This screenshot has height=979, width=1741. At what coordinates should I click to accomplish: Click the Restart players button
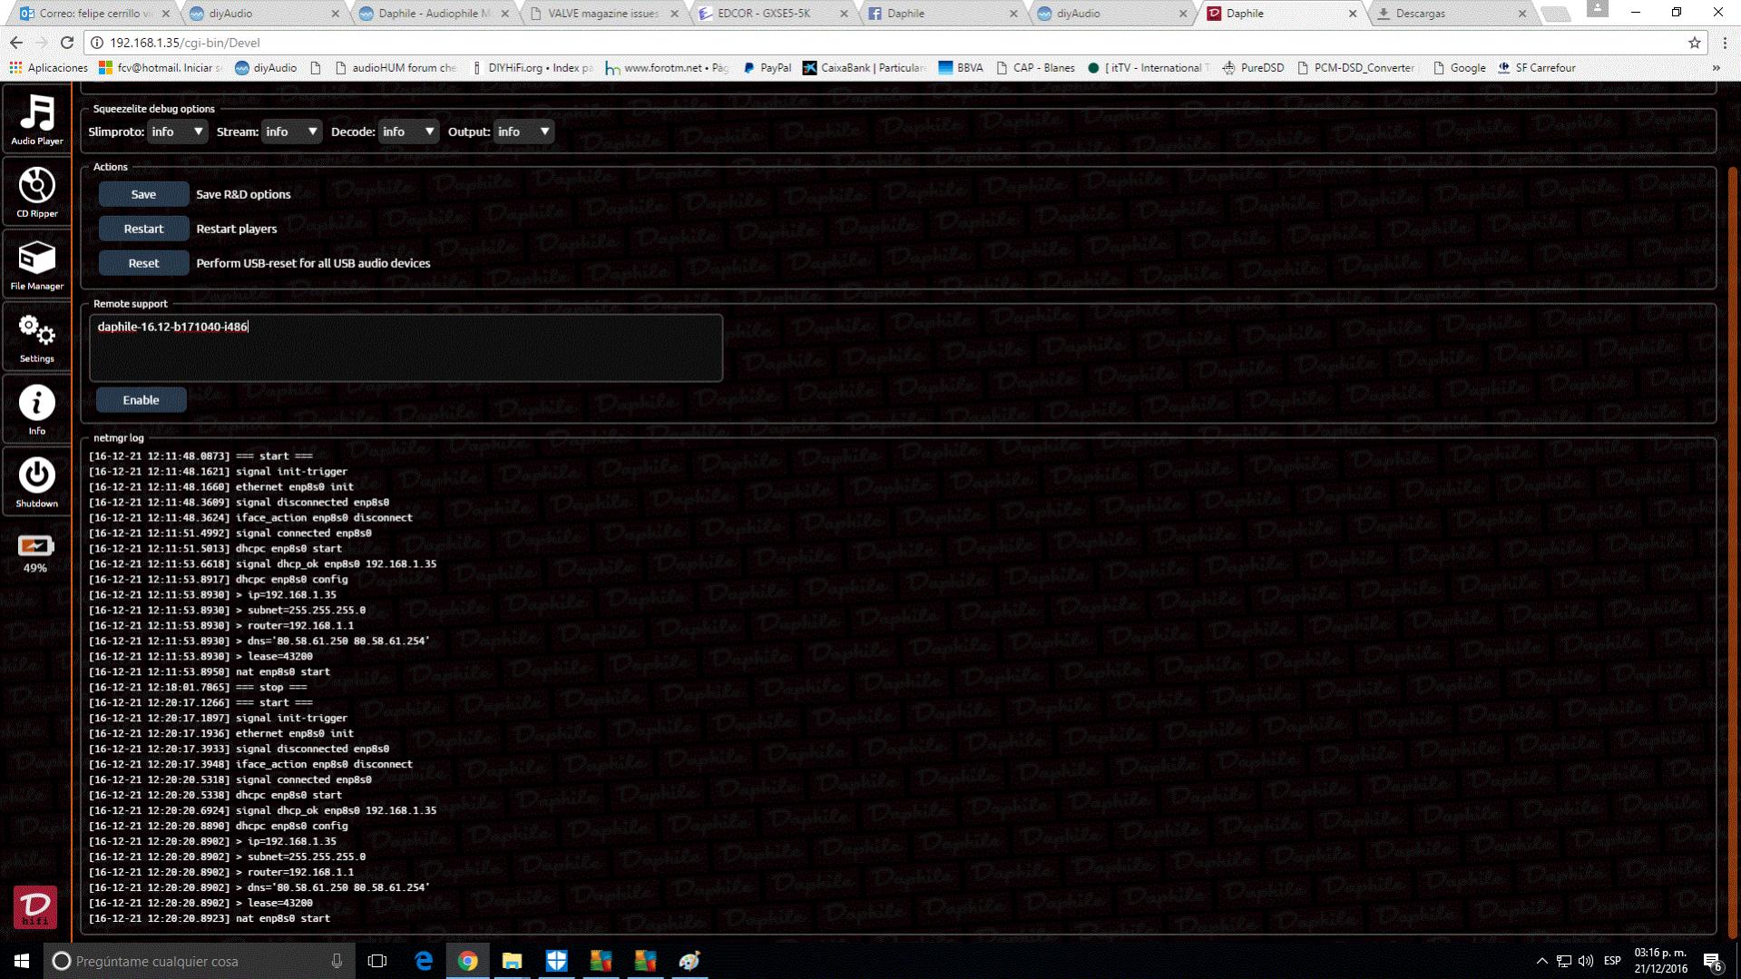143,229
